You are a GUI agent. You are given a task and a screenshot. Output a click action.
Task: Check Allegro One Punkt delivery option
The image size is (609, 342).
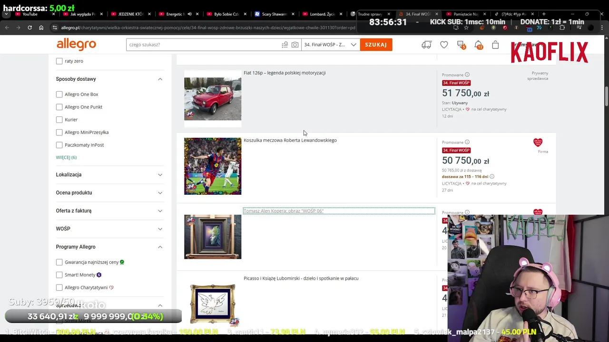(x=59, y=107)
